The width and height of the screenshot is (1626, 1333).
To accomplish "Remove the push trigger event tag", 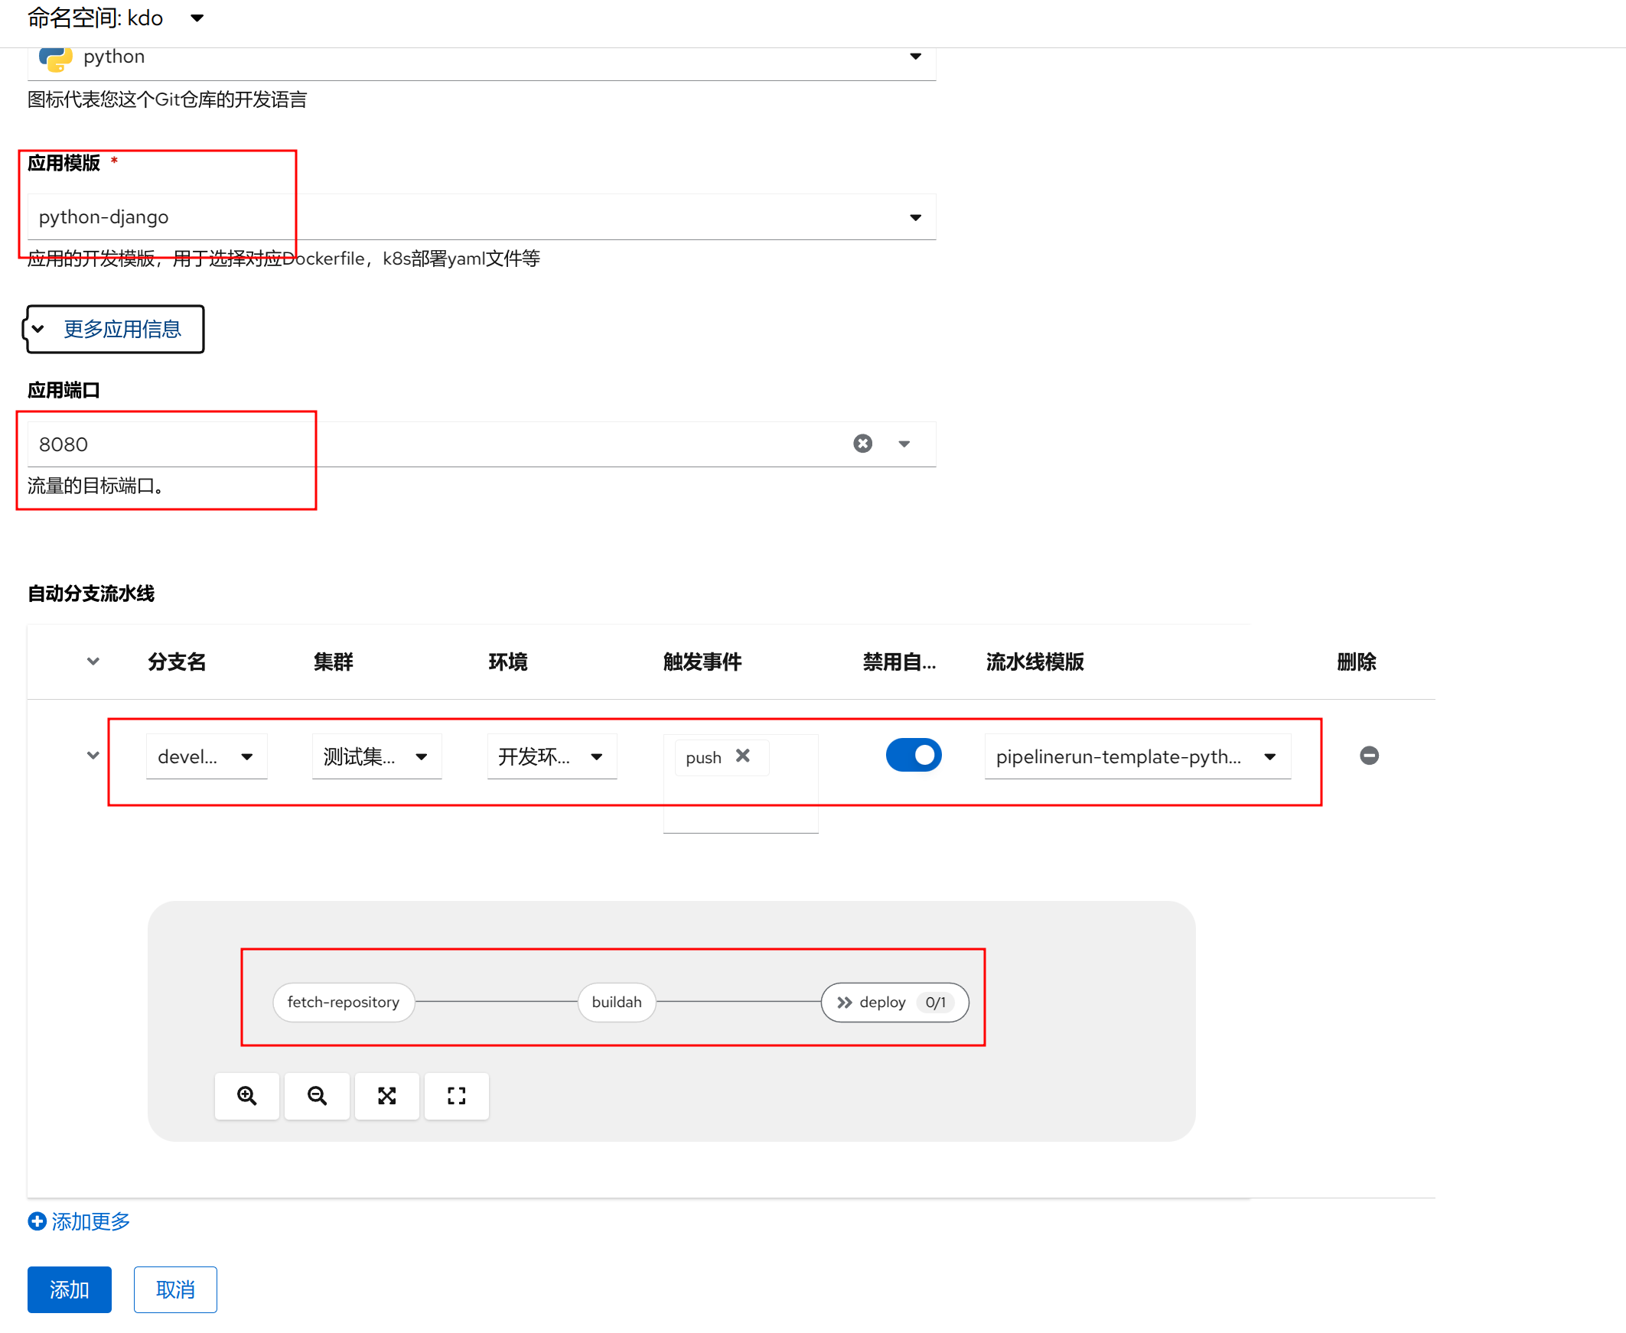I will coord(742,756).
